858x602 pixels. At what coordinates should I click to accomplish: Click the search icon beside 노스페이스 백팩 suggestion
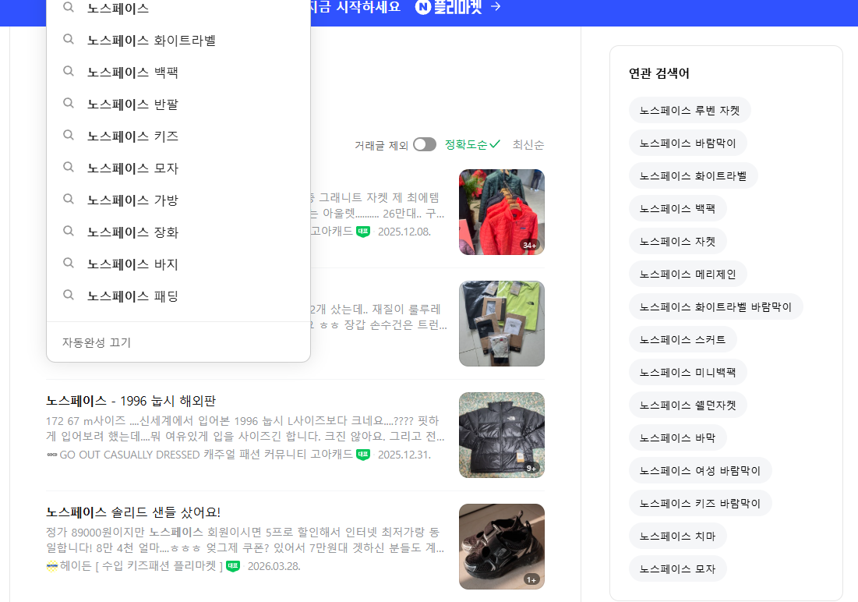[x=69, y=71]
